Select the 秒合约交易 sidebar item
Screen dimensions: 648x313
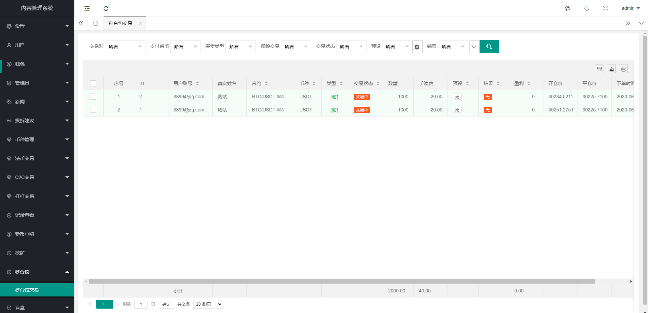pos(37,290)
